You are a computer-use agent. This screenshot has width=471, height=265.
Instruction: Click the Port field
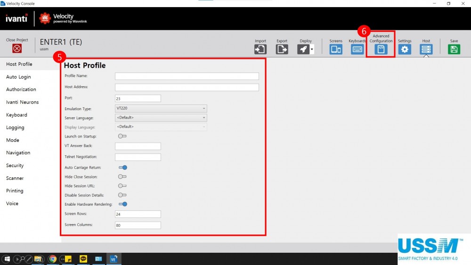(x=138, y=98)
